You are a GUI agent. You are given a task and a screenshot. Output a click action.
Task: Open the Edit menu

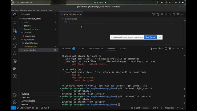click(17, 10)
